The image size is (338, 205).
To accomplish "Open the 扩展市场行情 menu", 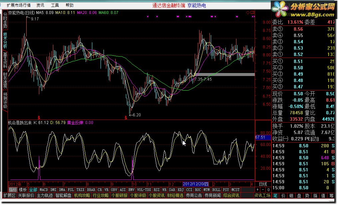I will tap(19, 5).
